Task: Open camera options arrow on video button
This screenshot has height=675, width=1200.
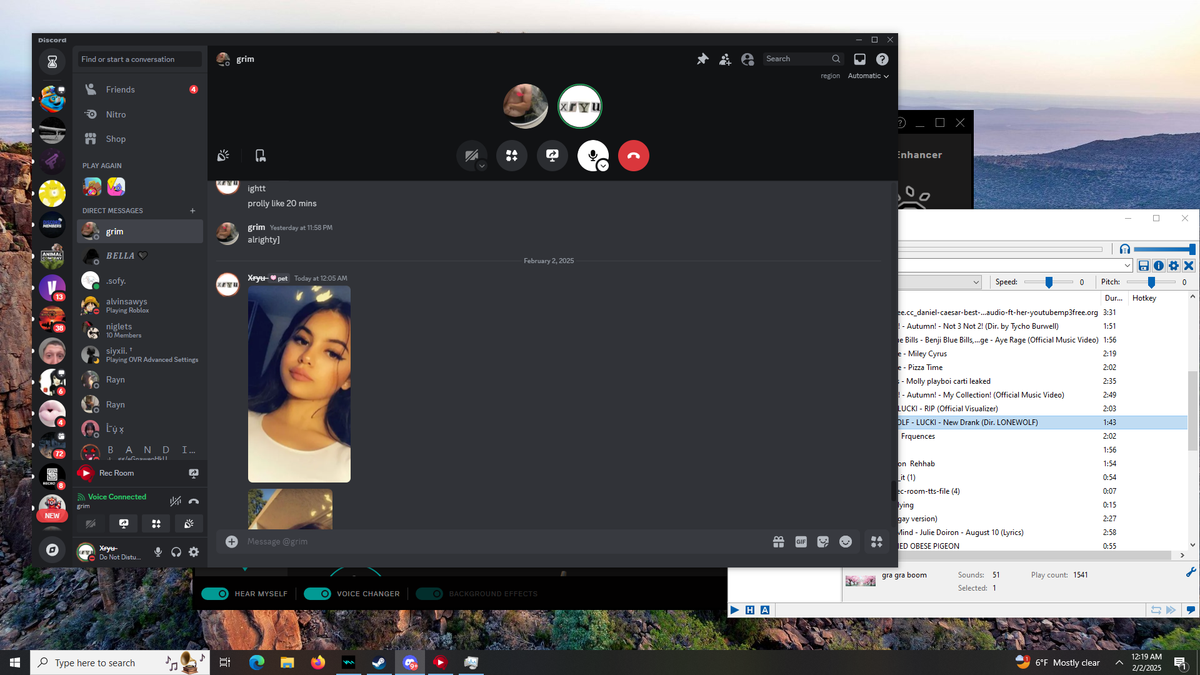Action: pyautogui.click(x=482, y=166)
